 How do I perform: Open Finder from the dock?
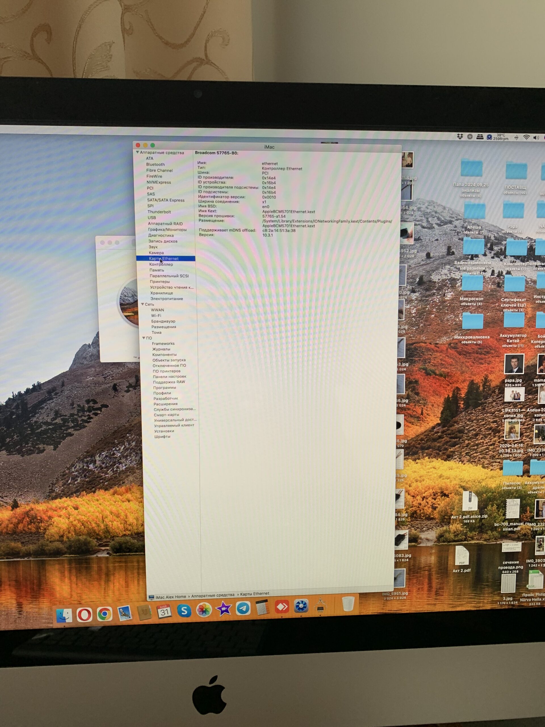click(64, 615)
